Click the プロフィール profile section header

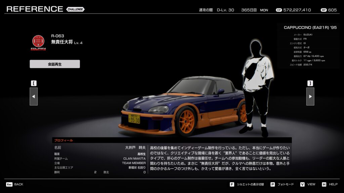[x=64, y=140]
